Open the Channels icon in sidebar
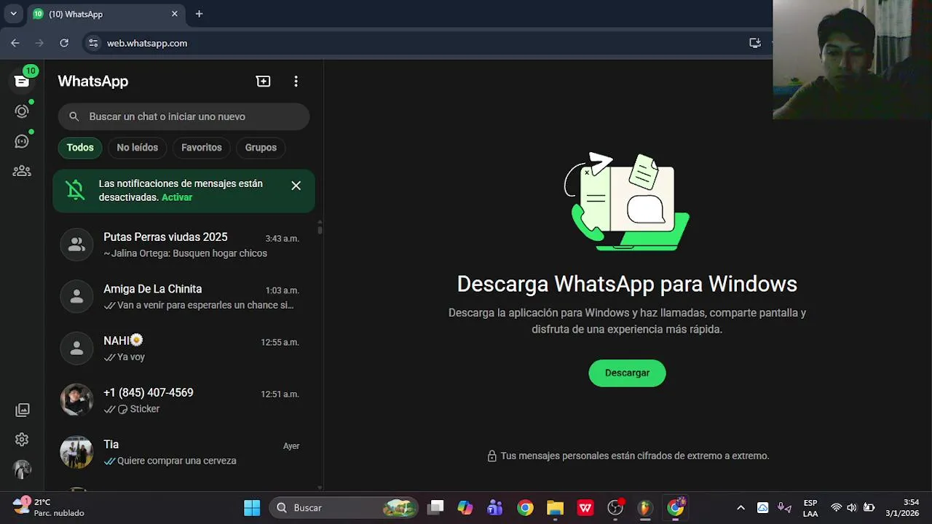This screenshot has height=524, width=932. pyautogui.click(x=22, y=141)
